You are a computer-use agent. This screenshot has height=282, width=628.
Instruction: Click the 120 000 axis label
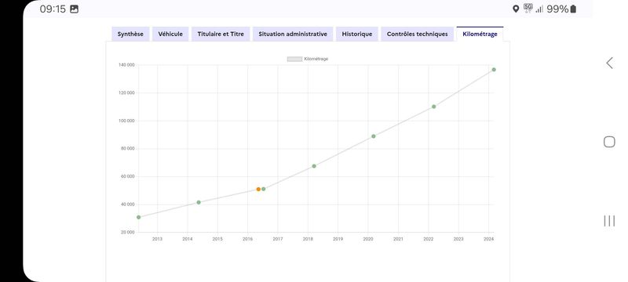126,92
